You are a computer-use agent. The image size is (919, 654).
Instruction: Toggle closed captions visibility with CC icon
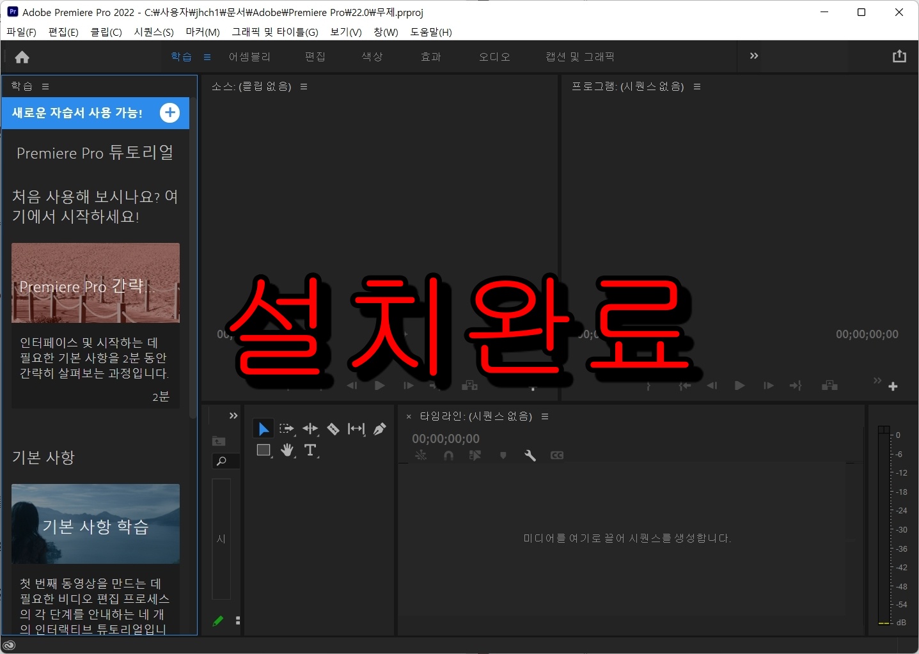point(556,455)
